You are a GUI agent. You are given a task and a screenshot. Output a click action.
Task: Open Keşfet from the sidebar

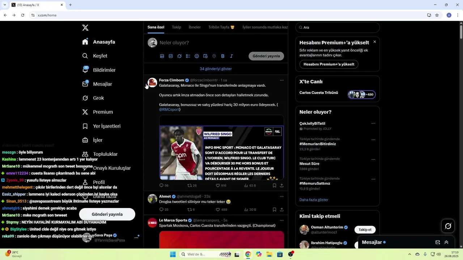point(95,56)
